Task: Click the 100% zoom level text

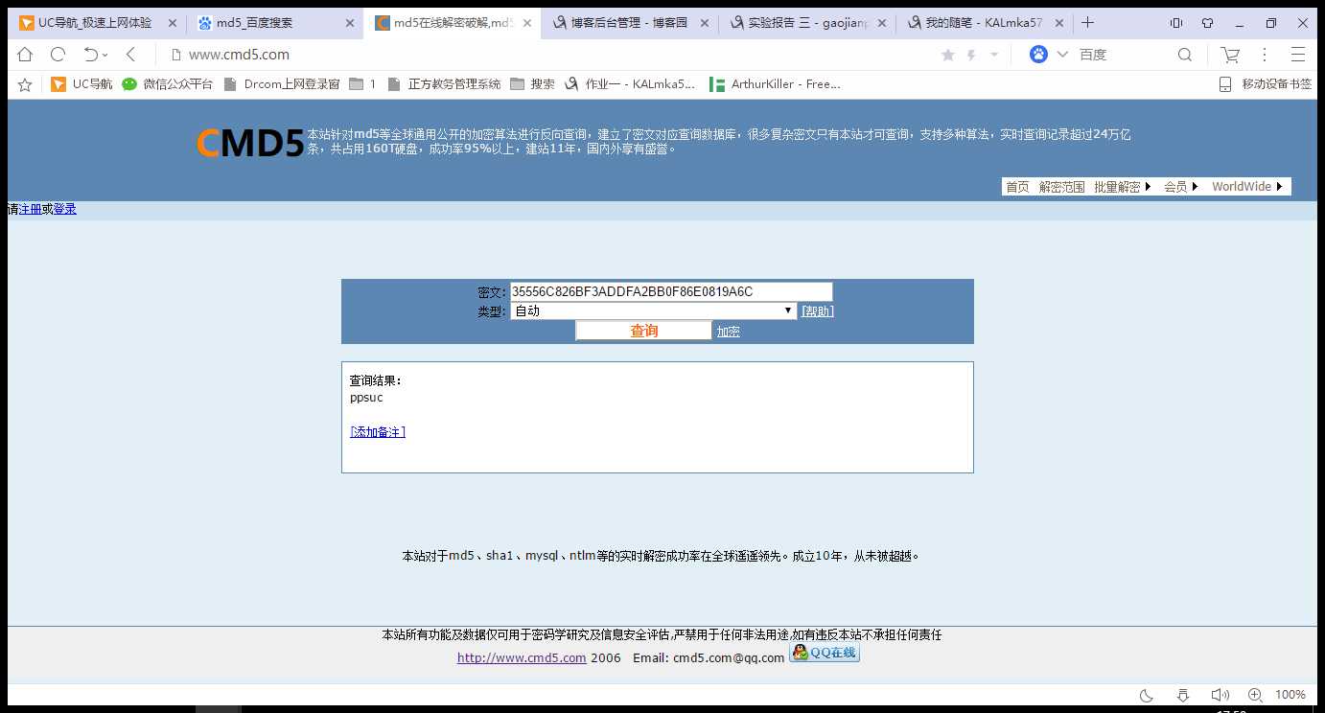Action: pos(1290,695)
